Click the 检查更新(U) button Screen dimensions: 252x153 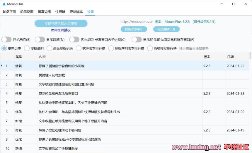(x=166, y=29)
